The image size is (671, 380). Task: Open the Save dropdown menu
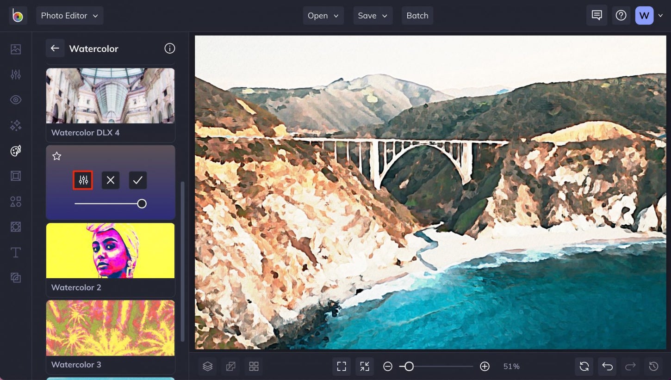pyautogui.click(x=373, y=16)
